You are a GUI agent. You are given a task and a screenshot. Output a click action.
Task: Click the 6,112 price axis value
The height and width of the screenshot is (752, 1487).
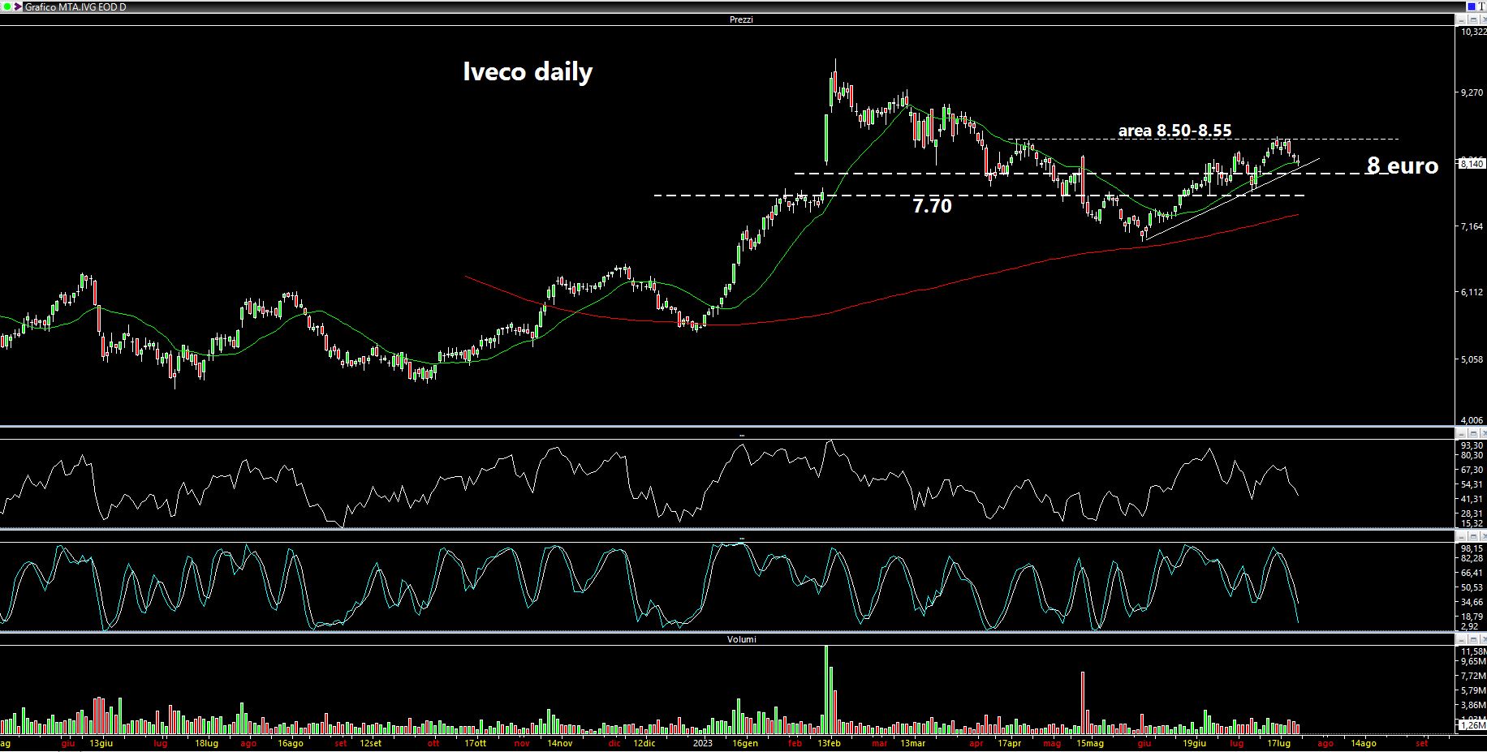(1472, 292)
